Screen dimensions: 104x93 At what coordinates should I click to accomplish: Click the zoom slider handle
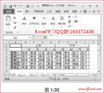[x=83, y=79]
